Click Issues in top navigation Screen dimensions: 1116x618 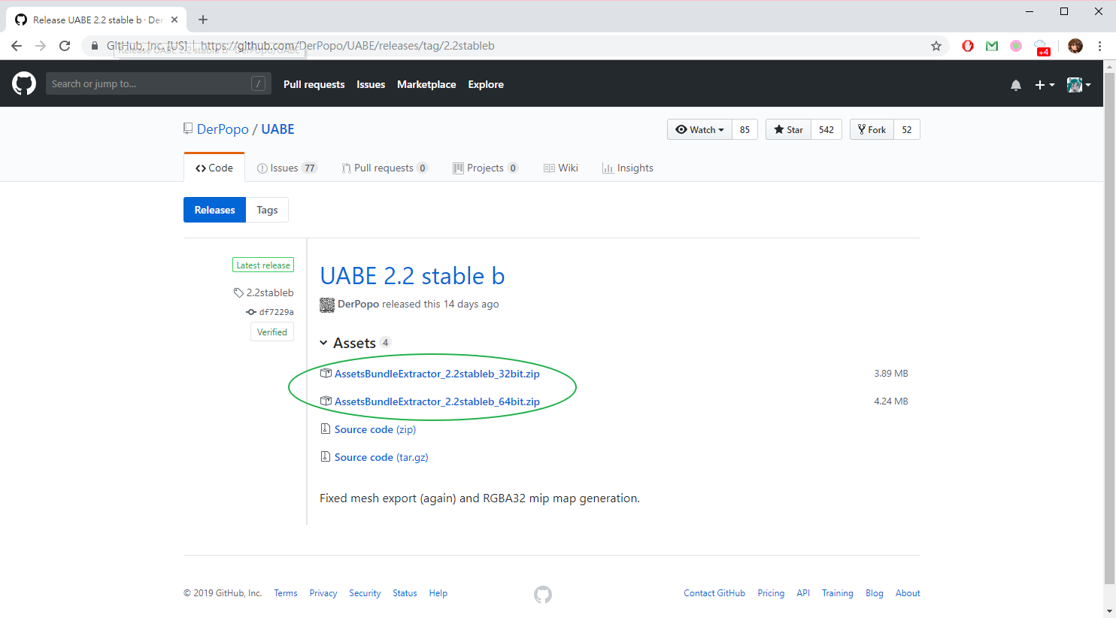(x=371, y=84)
